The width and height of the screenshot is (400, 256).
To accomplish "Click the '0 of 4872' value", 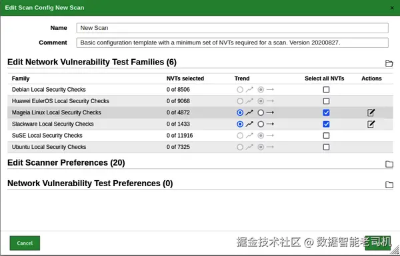I will pos(178,112).
